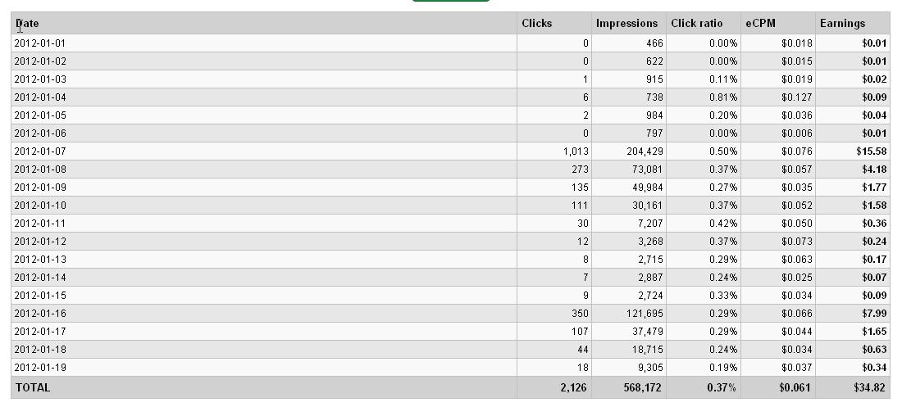902x407 pixels.
Task: Click the 121,695 impressions cell
Action: (x=642, y=314)
